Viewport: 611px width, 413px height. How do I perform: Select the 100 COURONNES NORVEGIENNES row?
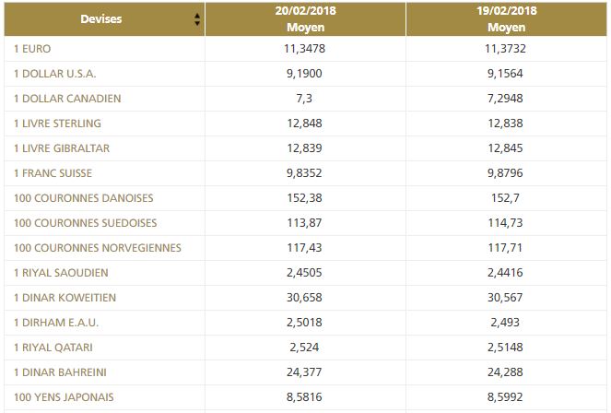98,248
